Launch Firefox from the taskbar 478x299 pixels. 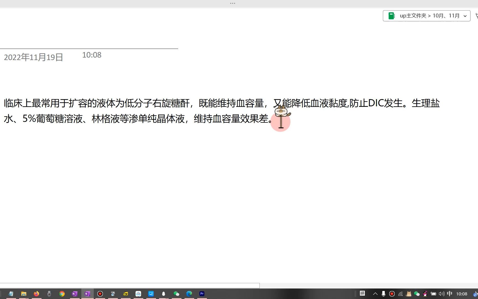37,294
